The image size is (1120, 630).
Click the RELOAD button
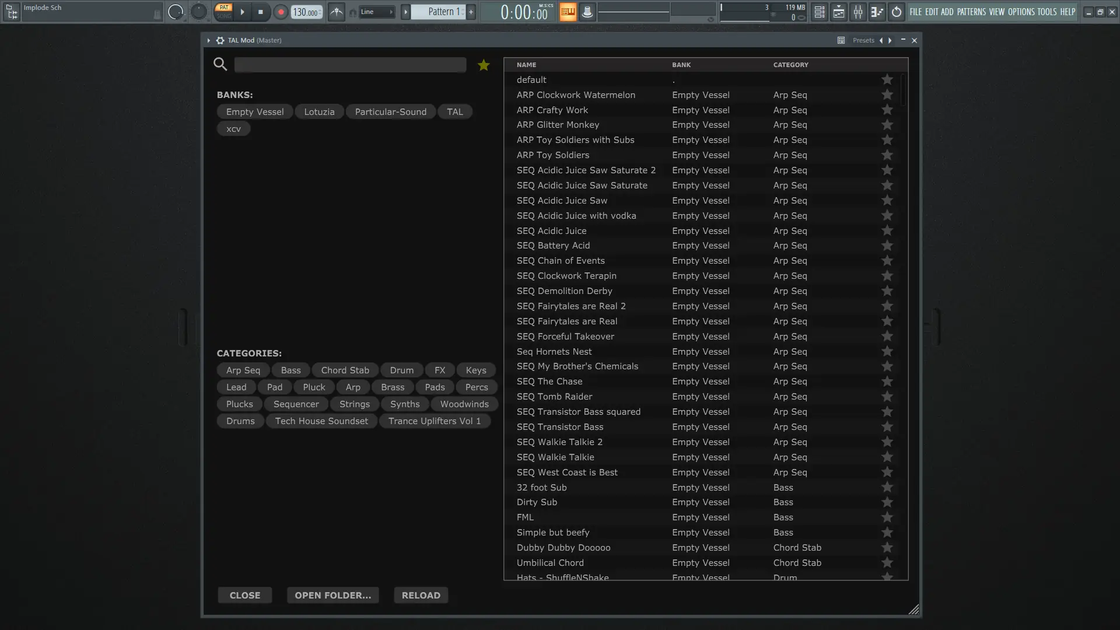pos(421,595)
